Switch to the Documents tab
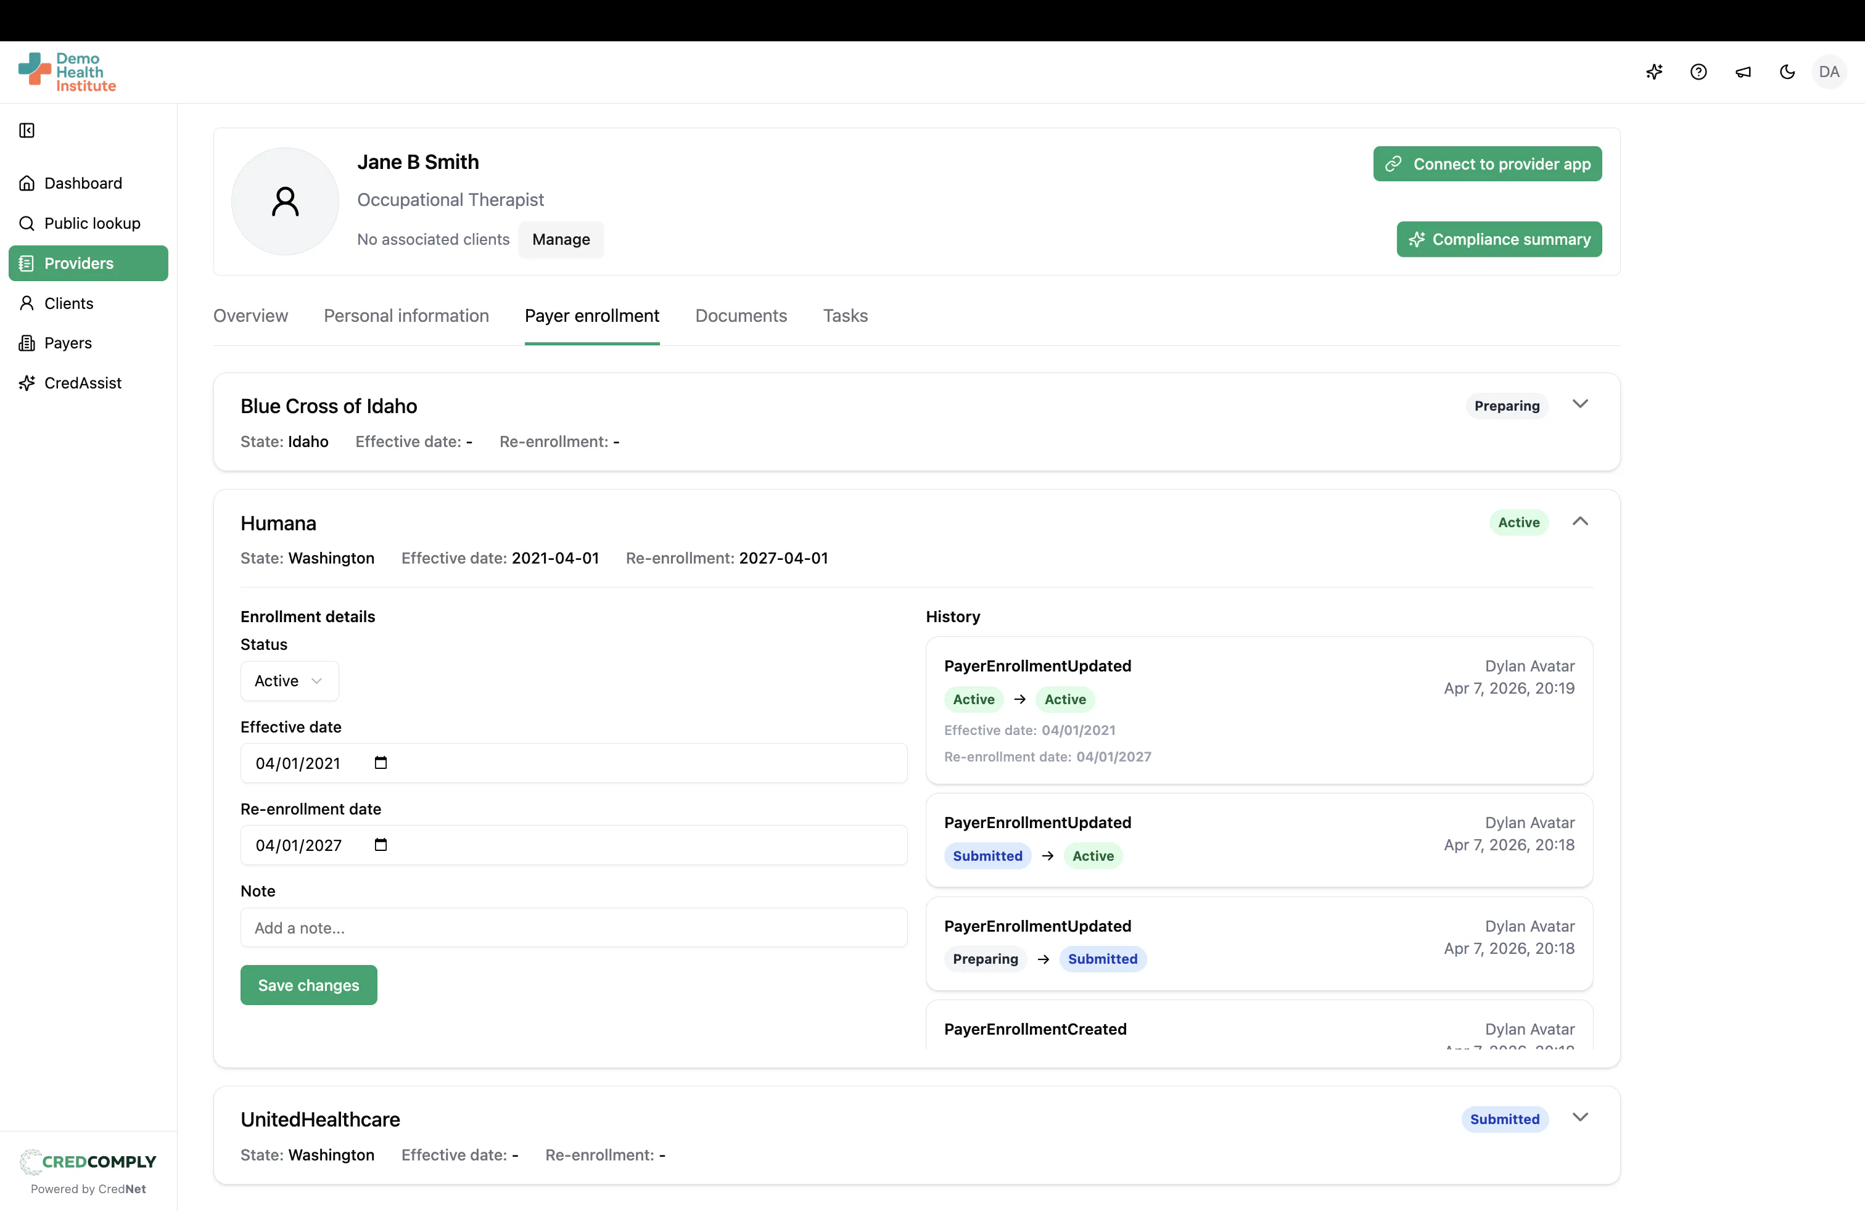Image resolution: width=1865 pixels, height=1211 pixels. (x=741, y=316)
